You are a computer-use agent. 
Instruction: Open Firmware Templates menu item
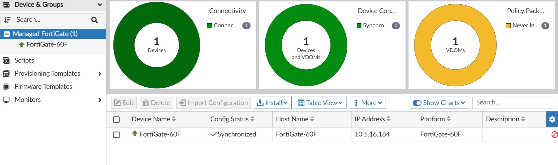click(43, 86)
